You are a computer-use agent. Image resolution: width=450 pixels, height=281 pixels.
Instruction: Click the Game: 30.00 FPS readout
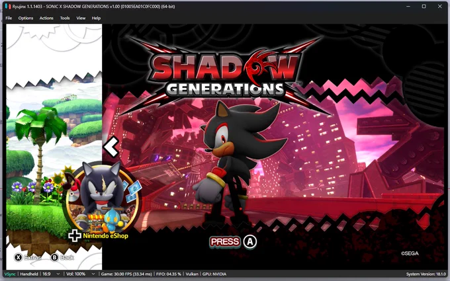click(x=126, y=274)
